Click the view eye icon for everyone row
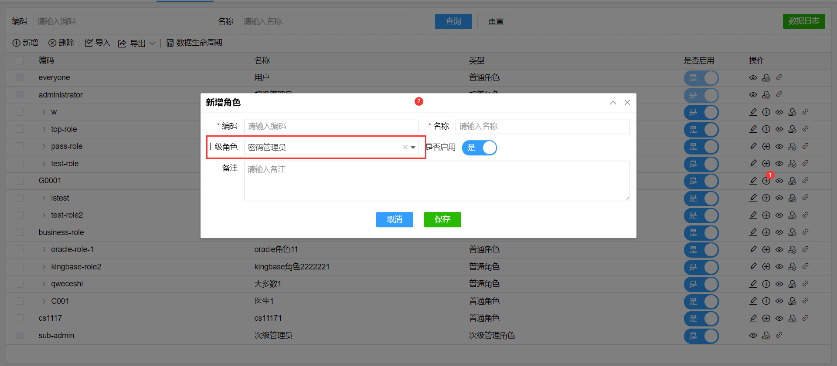 pyautogui.click(x=753, y=78)
